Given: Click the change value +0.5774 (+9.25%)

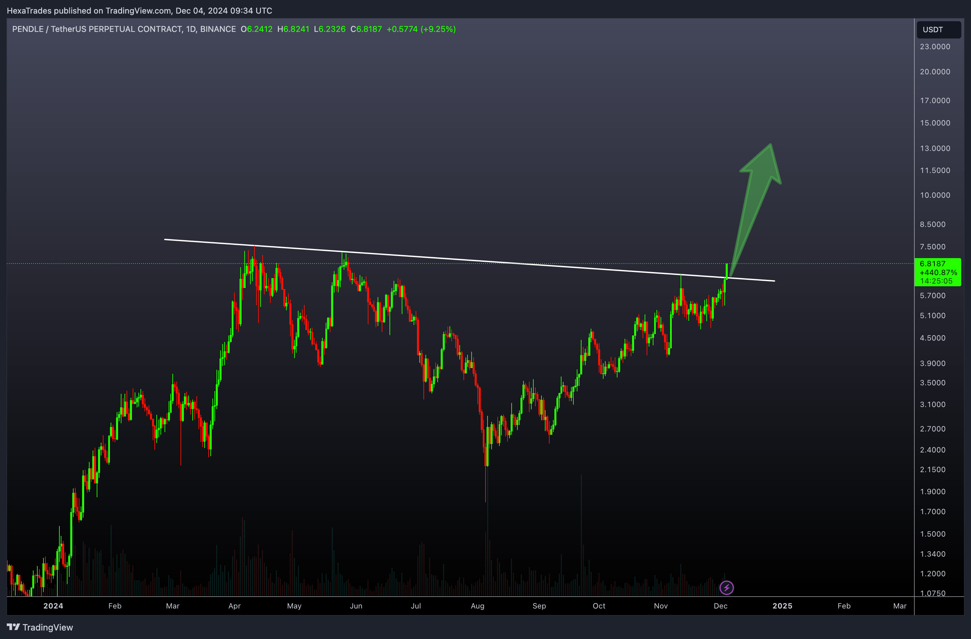Looking at the screenshot, I should [421, 29].
